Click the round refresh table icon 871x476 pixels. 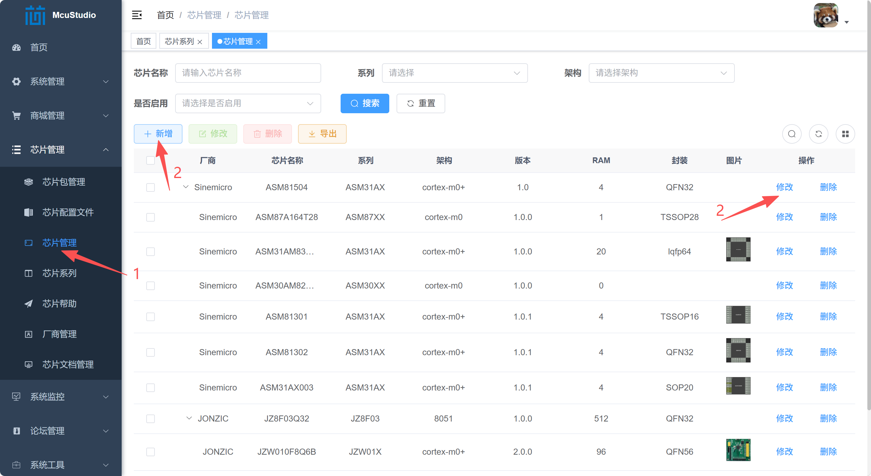[818, 134]
